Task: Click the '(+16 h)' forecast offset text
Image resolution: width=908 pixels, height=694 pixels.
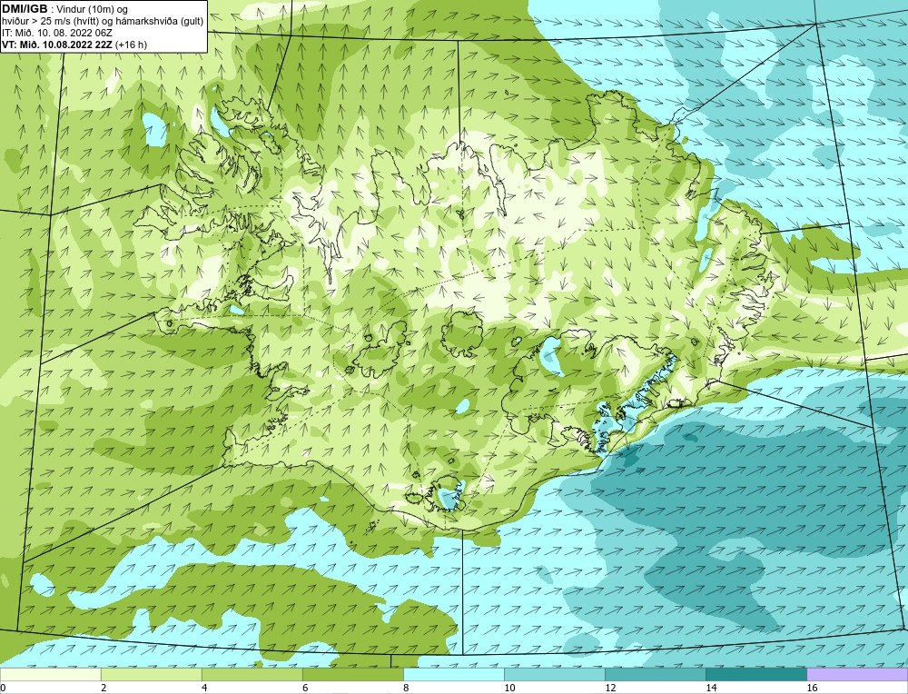Action: click(x=131, y=45)
